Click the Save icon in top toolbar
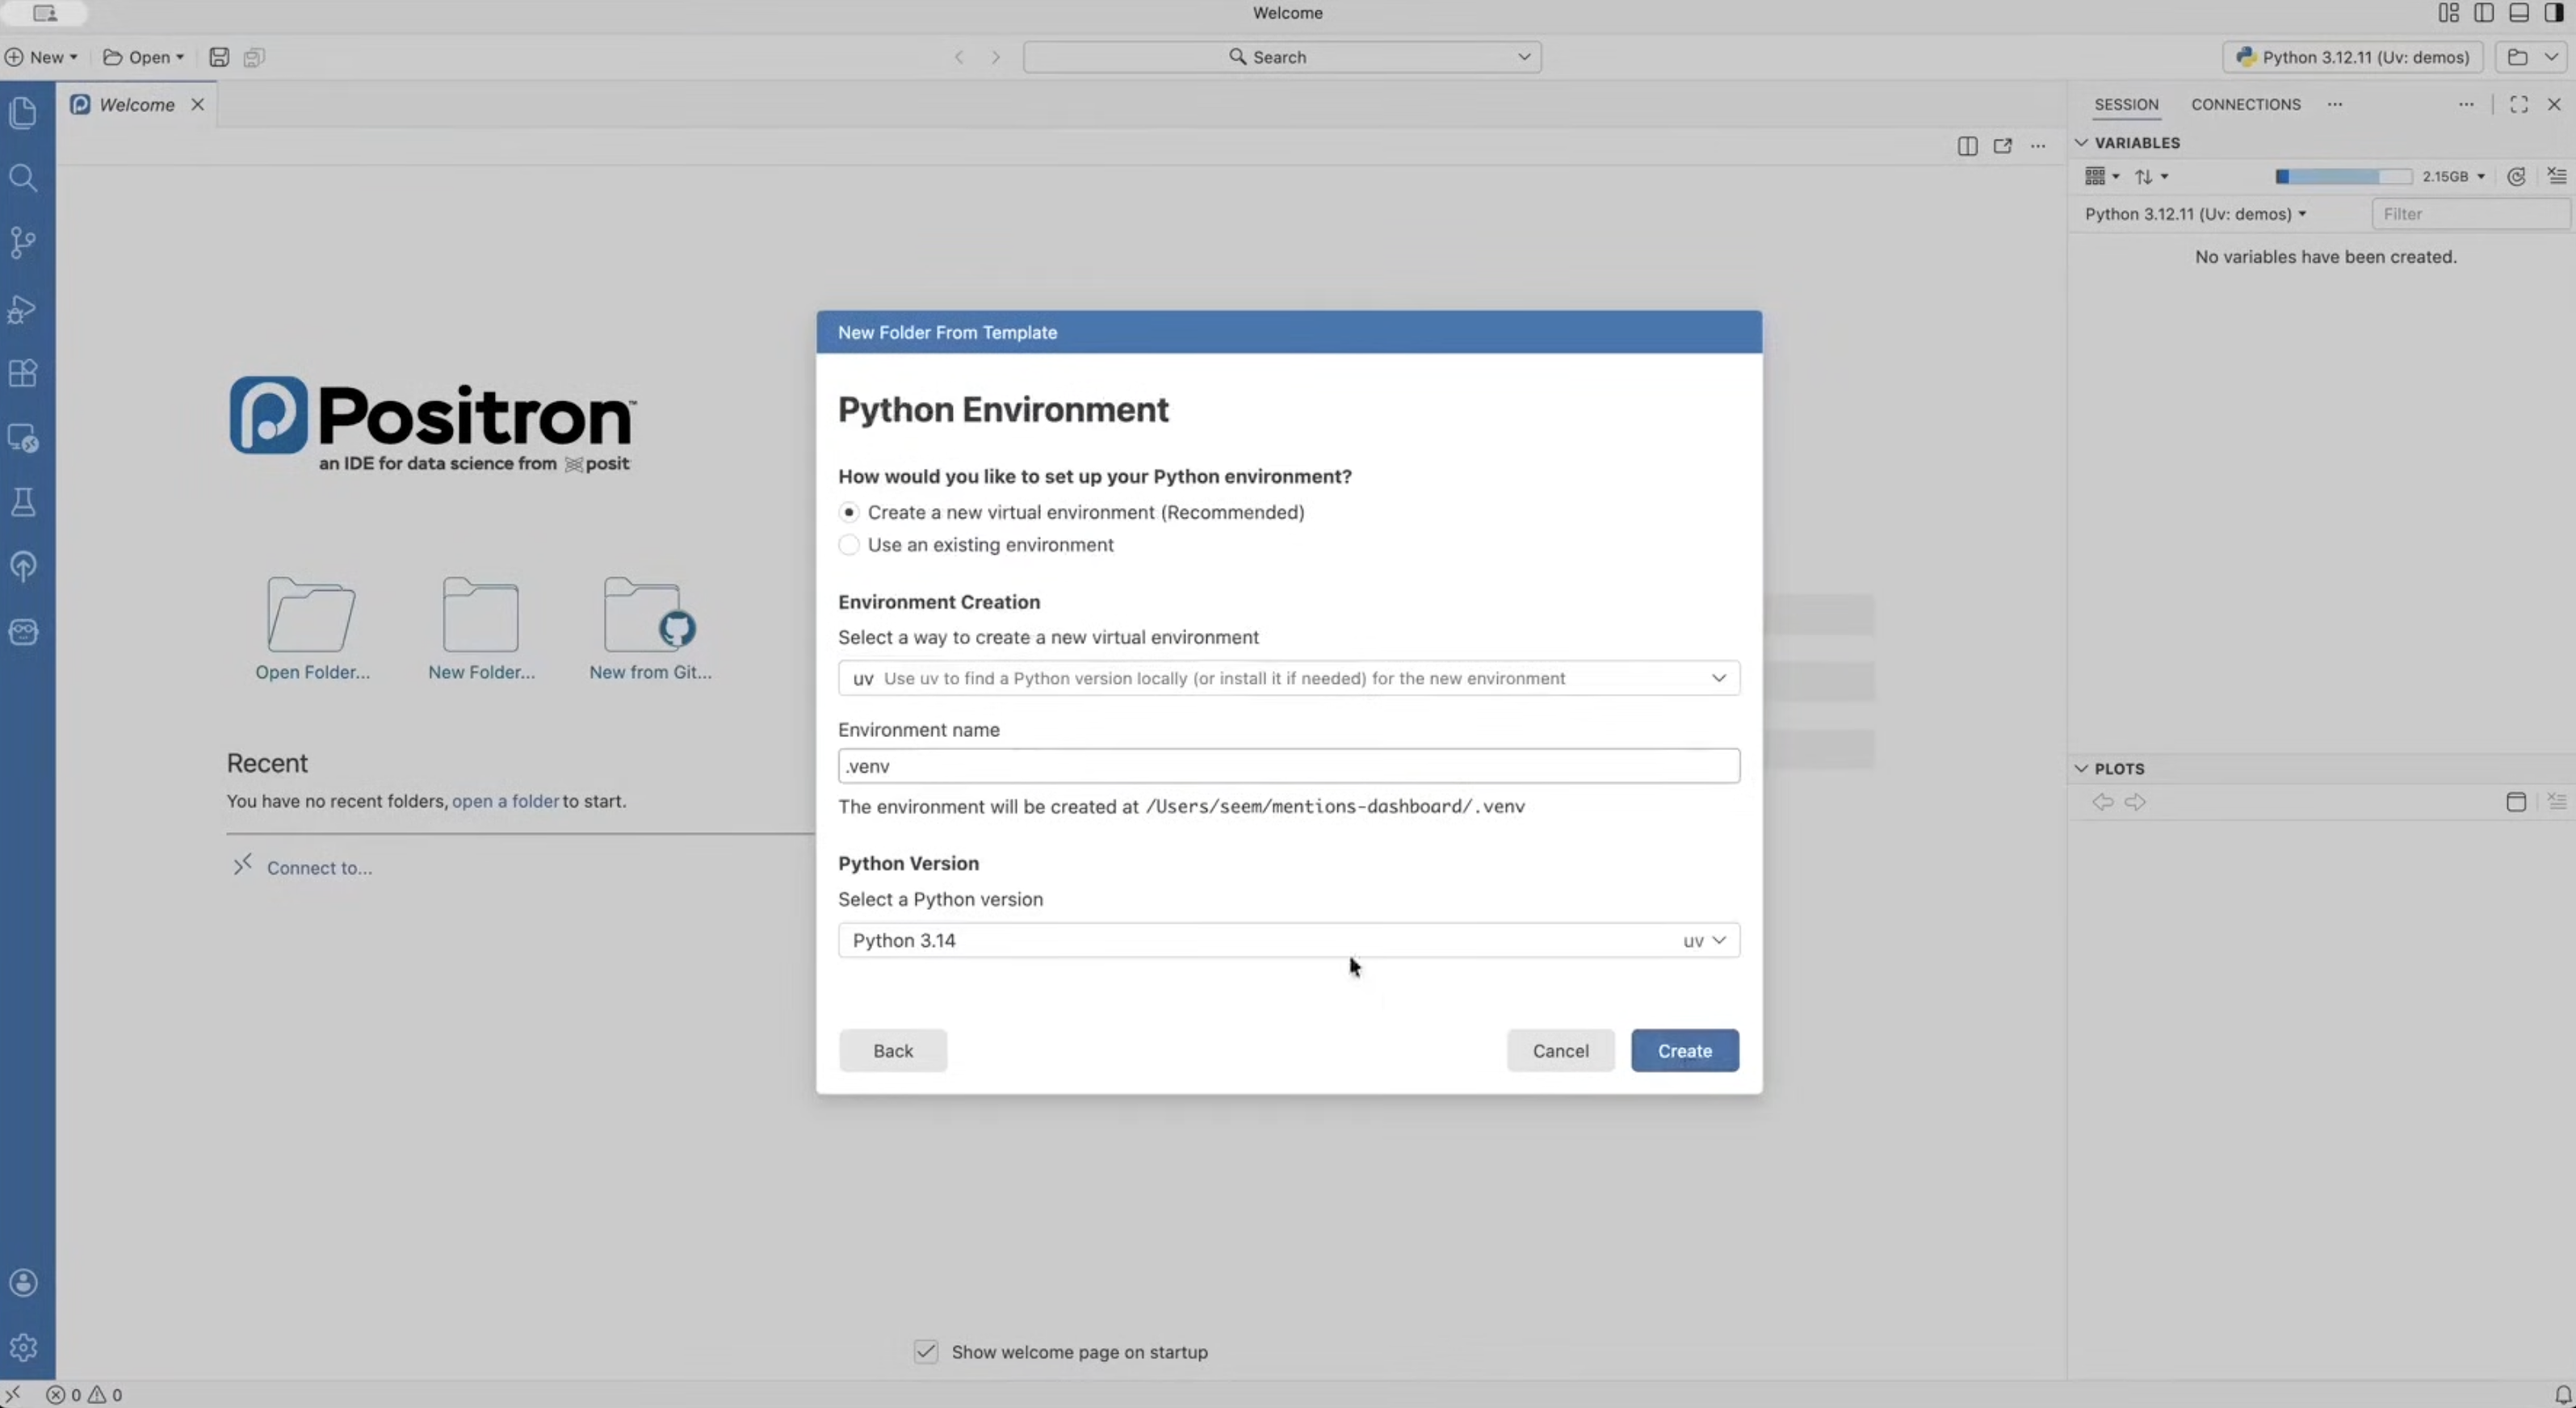The image size is (2576, 1408). coord(219,57)
